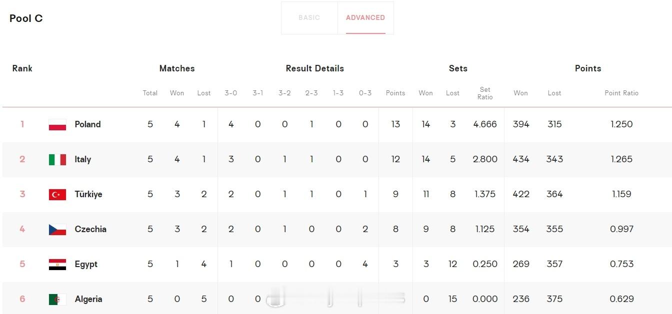Click the Türkiye flag icon
Screen dimensions: 672x314
point(57,195)
